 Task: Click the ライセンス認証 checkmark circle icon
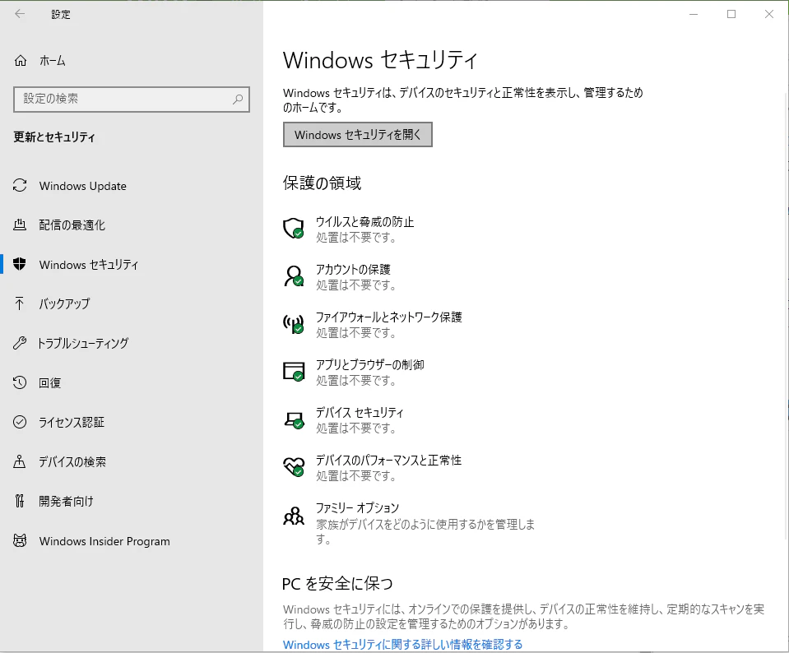pos(20,422)
